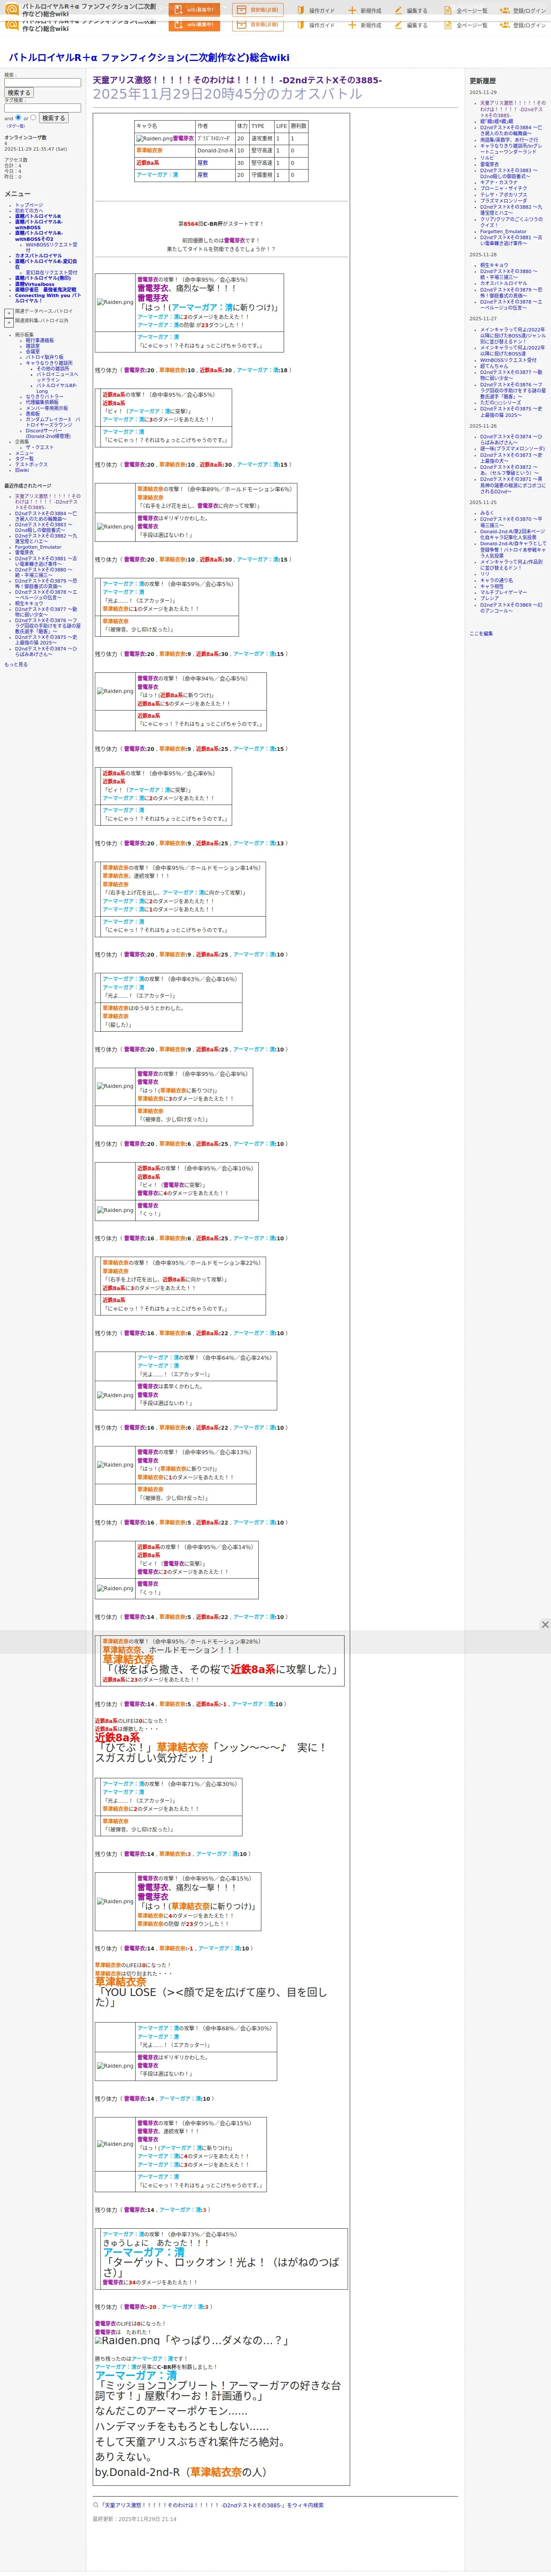Viewport: 551px width, 2576px height.
Task: Click Raiden.png image in the character table
Action: 154,139
